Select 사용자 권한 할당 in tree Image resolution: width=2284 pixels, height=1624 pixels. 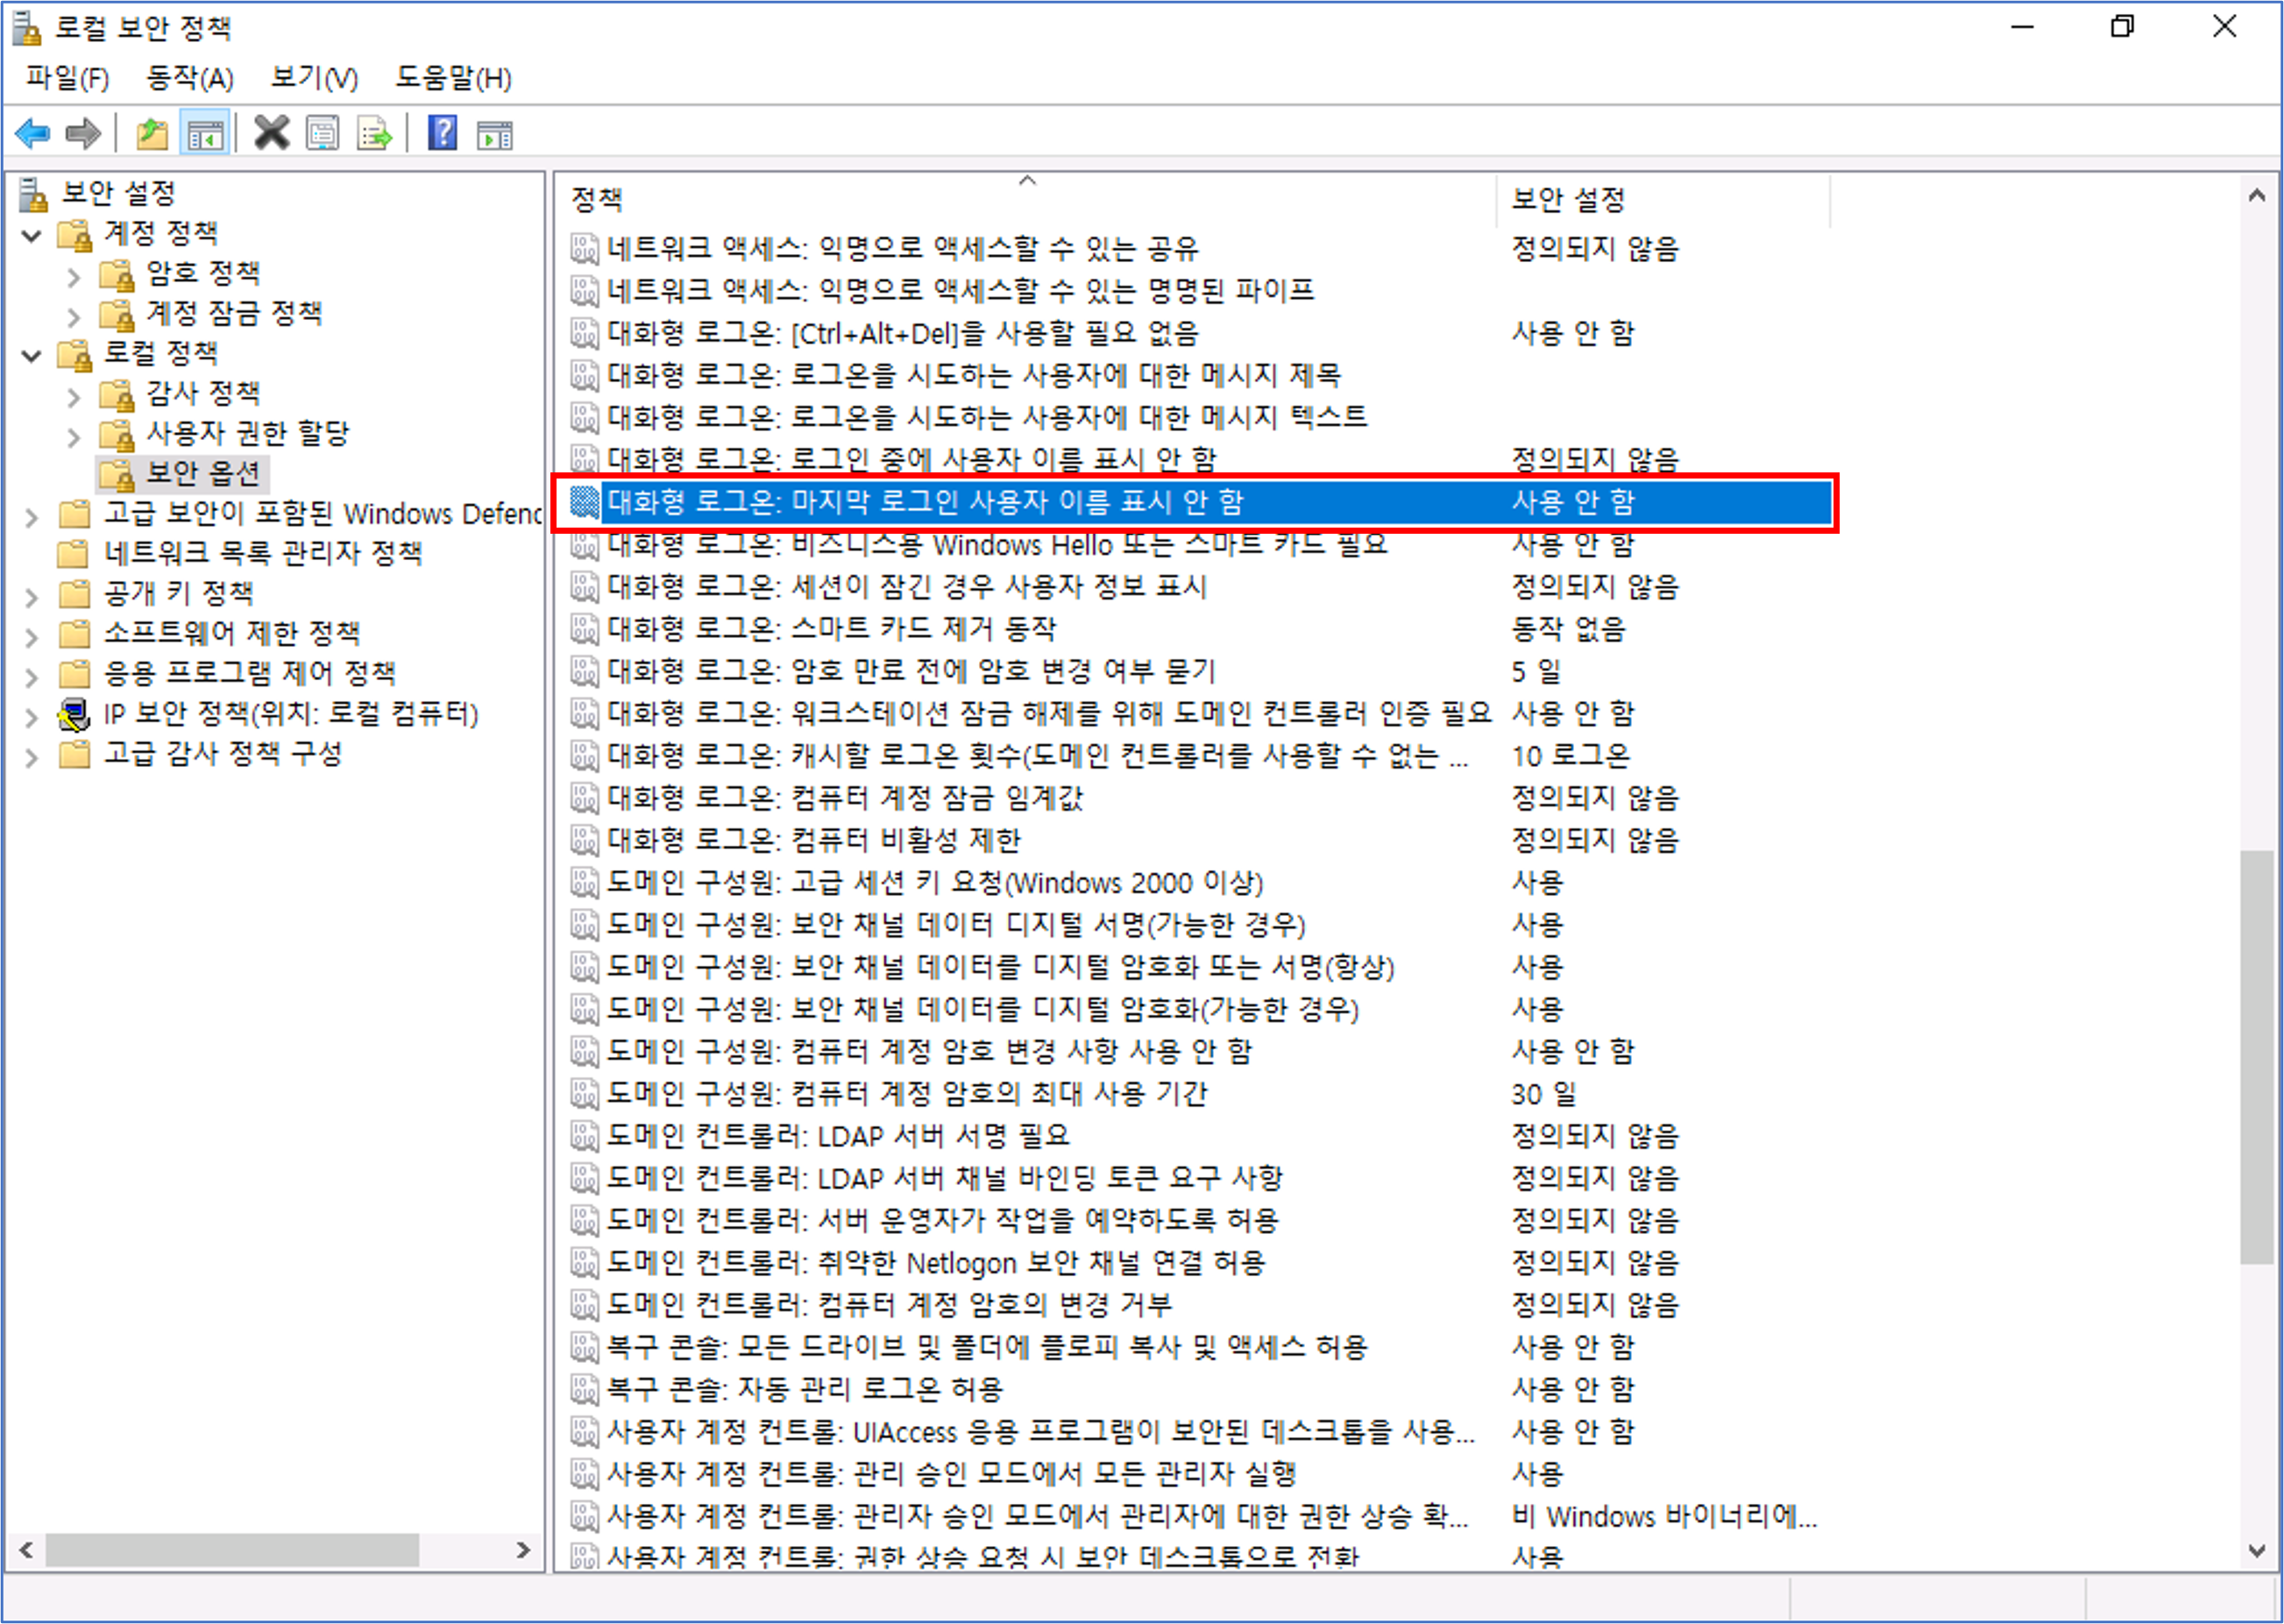(x=247, y=433)
